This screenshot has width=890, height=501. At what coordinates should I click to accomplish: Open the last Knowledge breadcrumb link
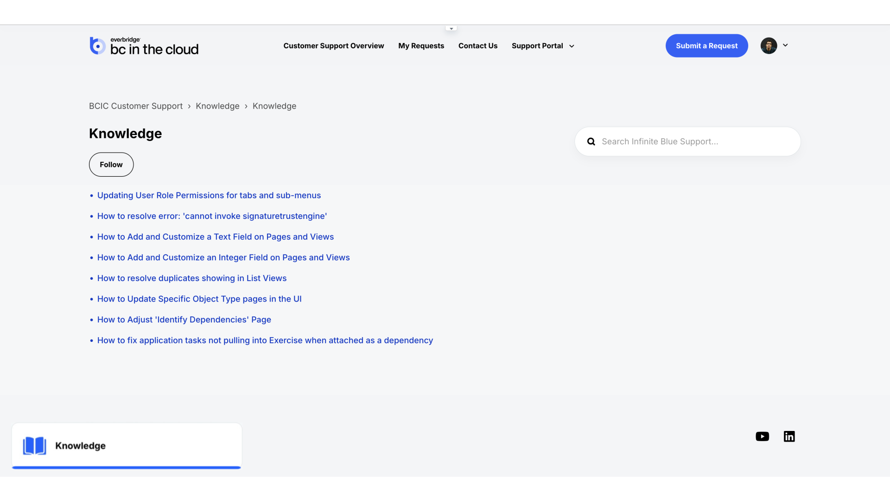[x=274, y=106]
